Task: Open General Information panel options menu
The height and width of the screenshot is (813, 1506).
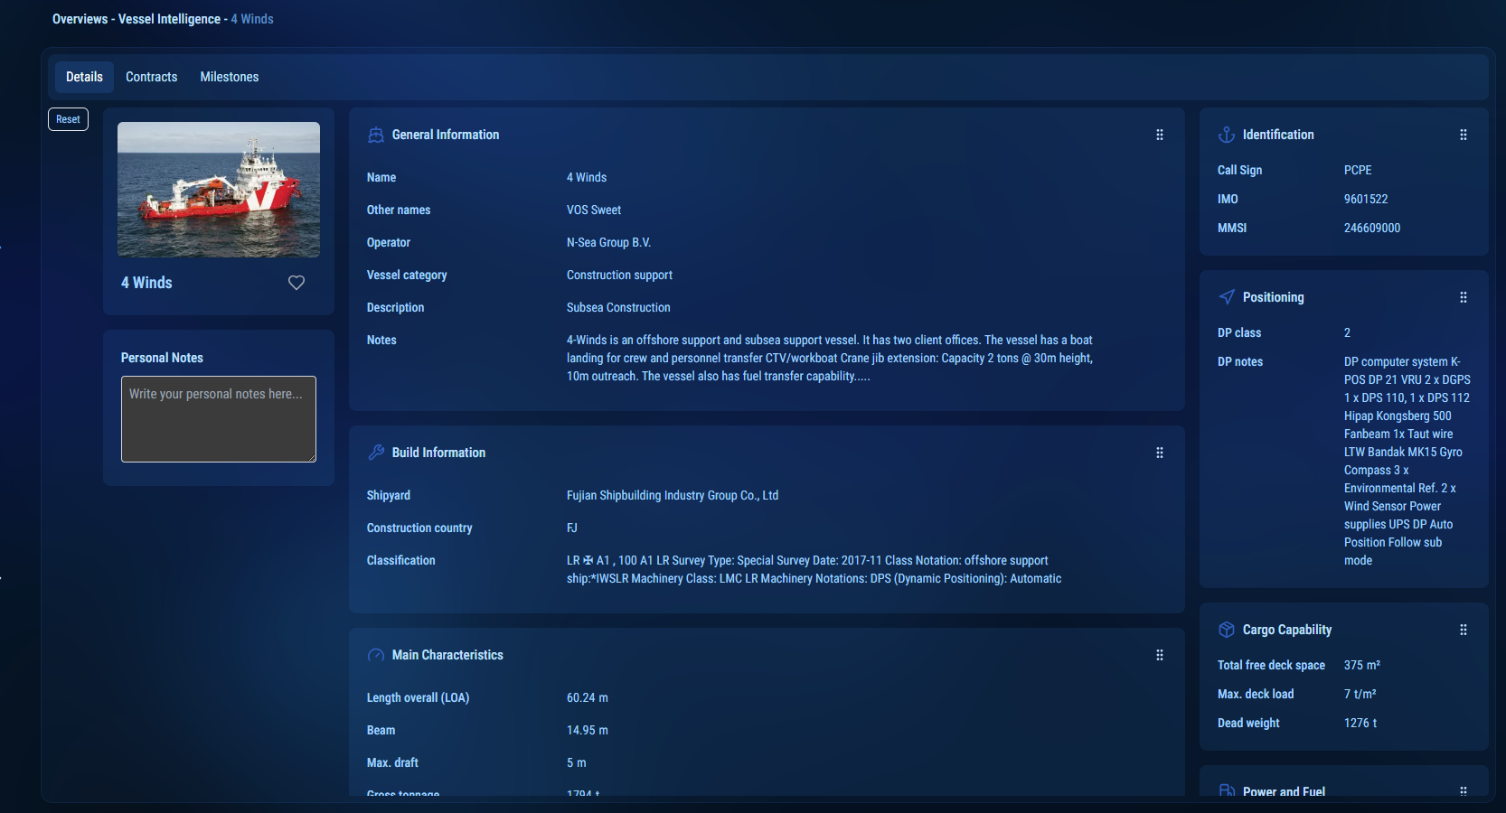Action: (x=1160, y=135)
